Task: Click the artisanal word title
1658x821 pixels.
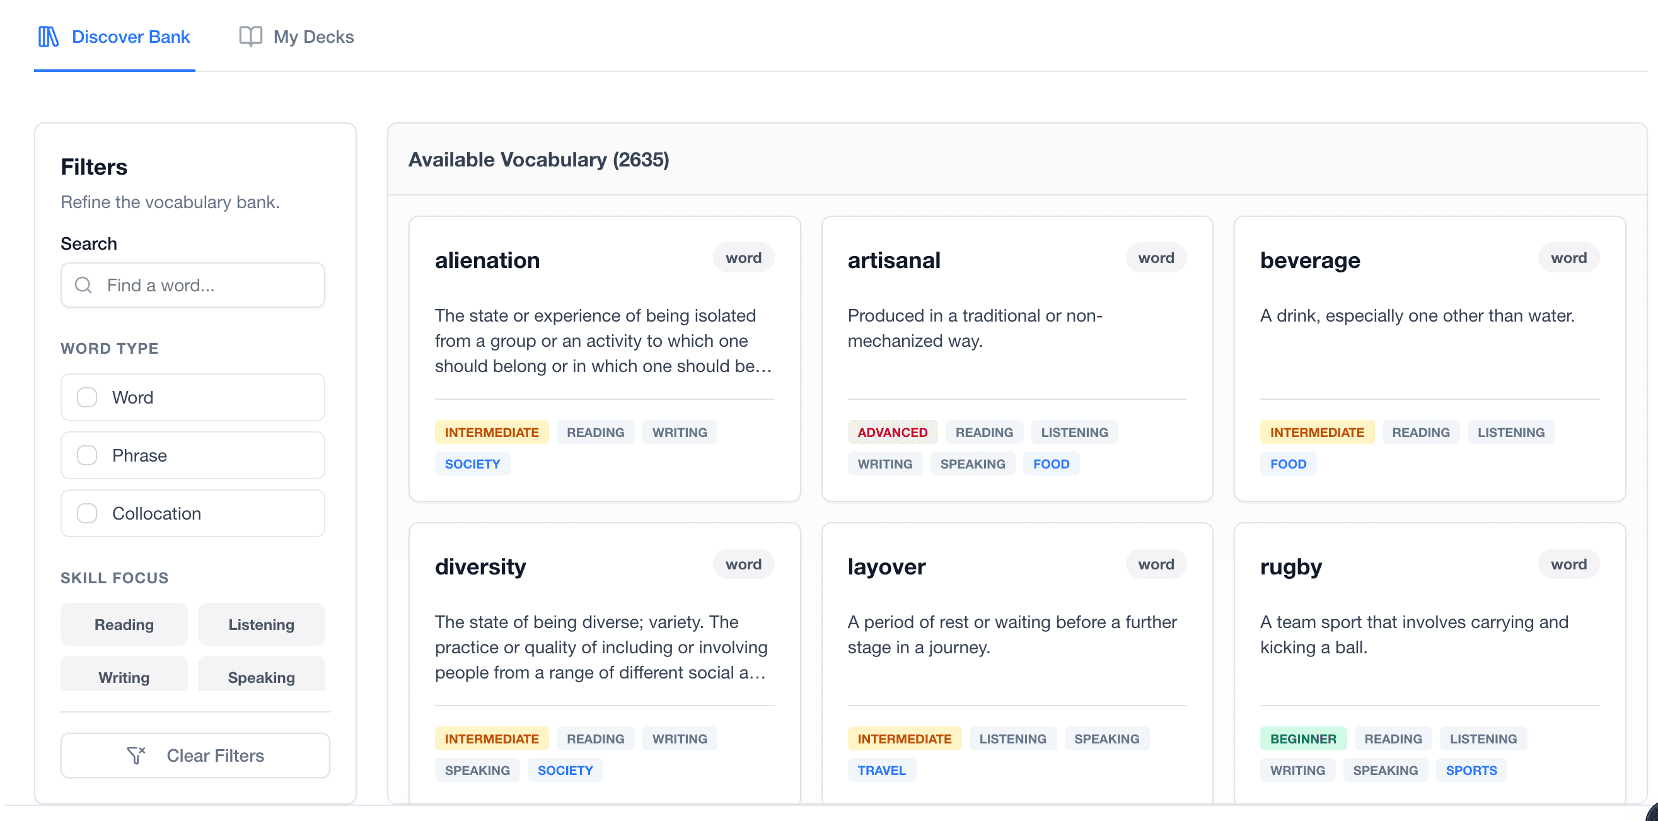Action: (893, 260)
